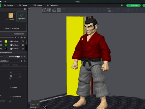145x109 pixels.
Task: Open the Slice plate dropdown arrow
Action: [127, 5]
